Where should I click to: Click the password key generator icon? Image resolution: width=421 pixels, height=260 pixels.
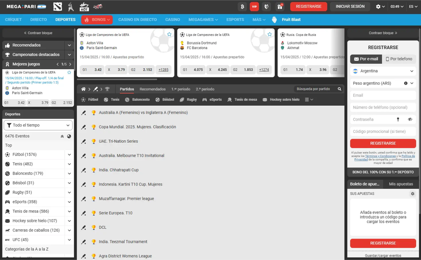(398, 120)
